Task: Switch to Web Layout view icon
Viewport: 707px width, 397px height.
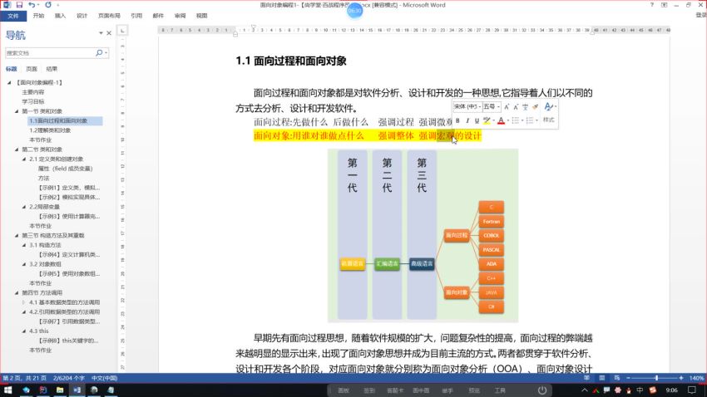Action: (x=617, y=378)
